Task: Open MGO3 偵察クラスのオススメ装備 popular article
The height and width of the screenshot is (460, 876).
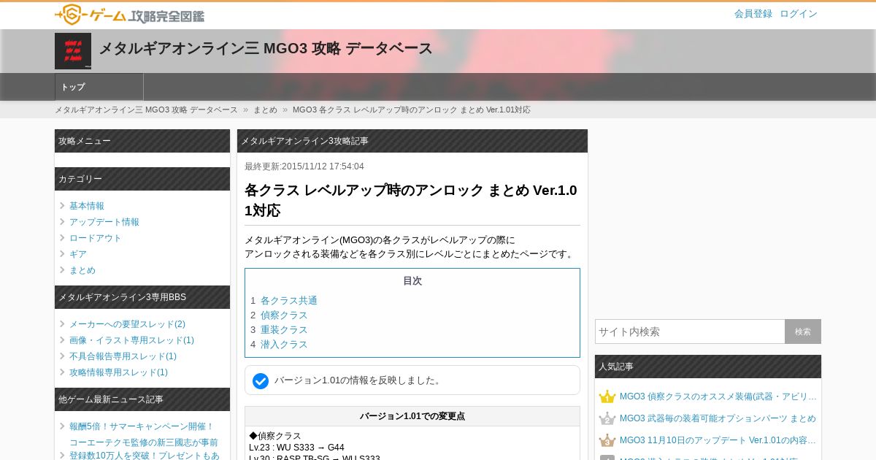Action: pos(718,396)
